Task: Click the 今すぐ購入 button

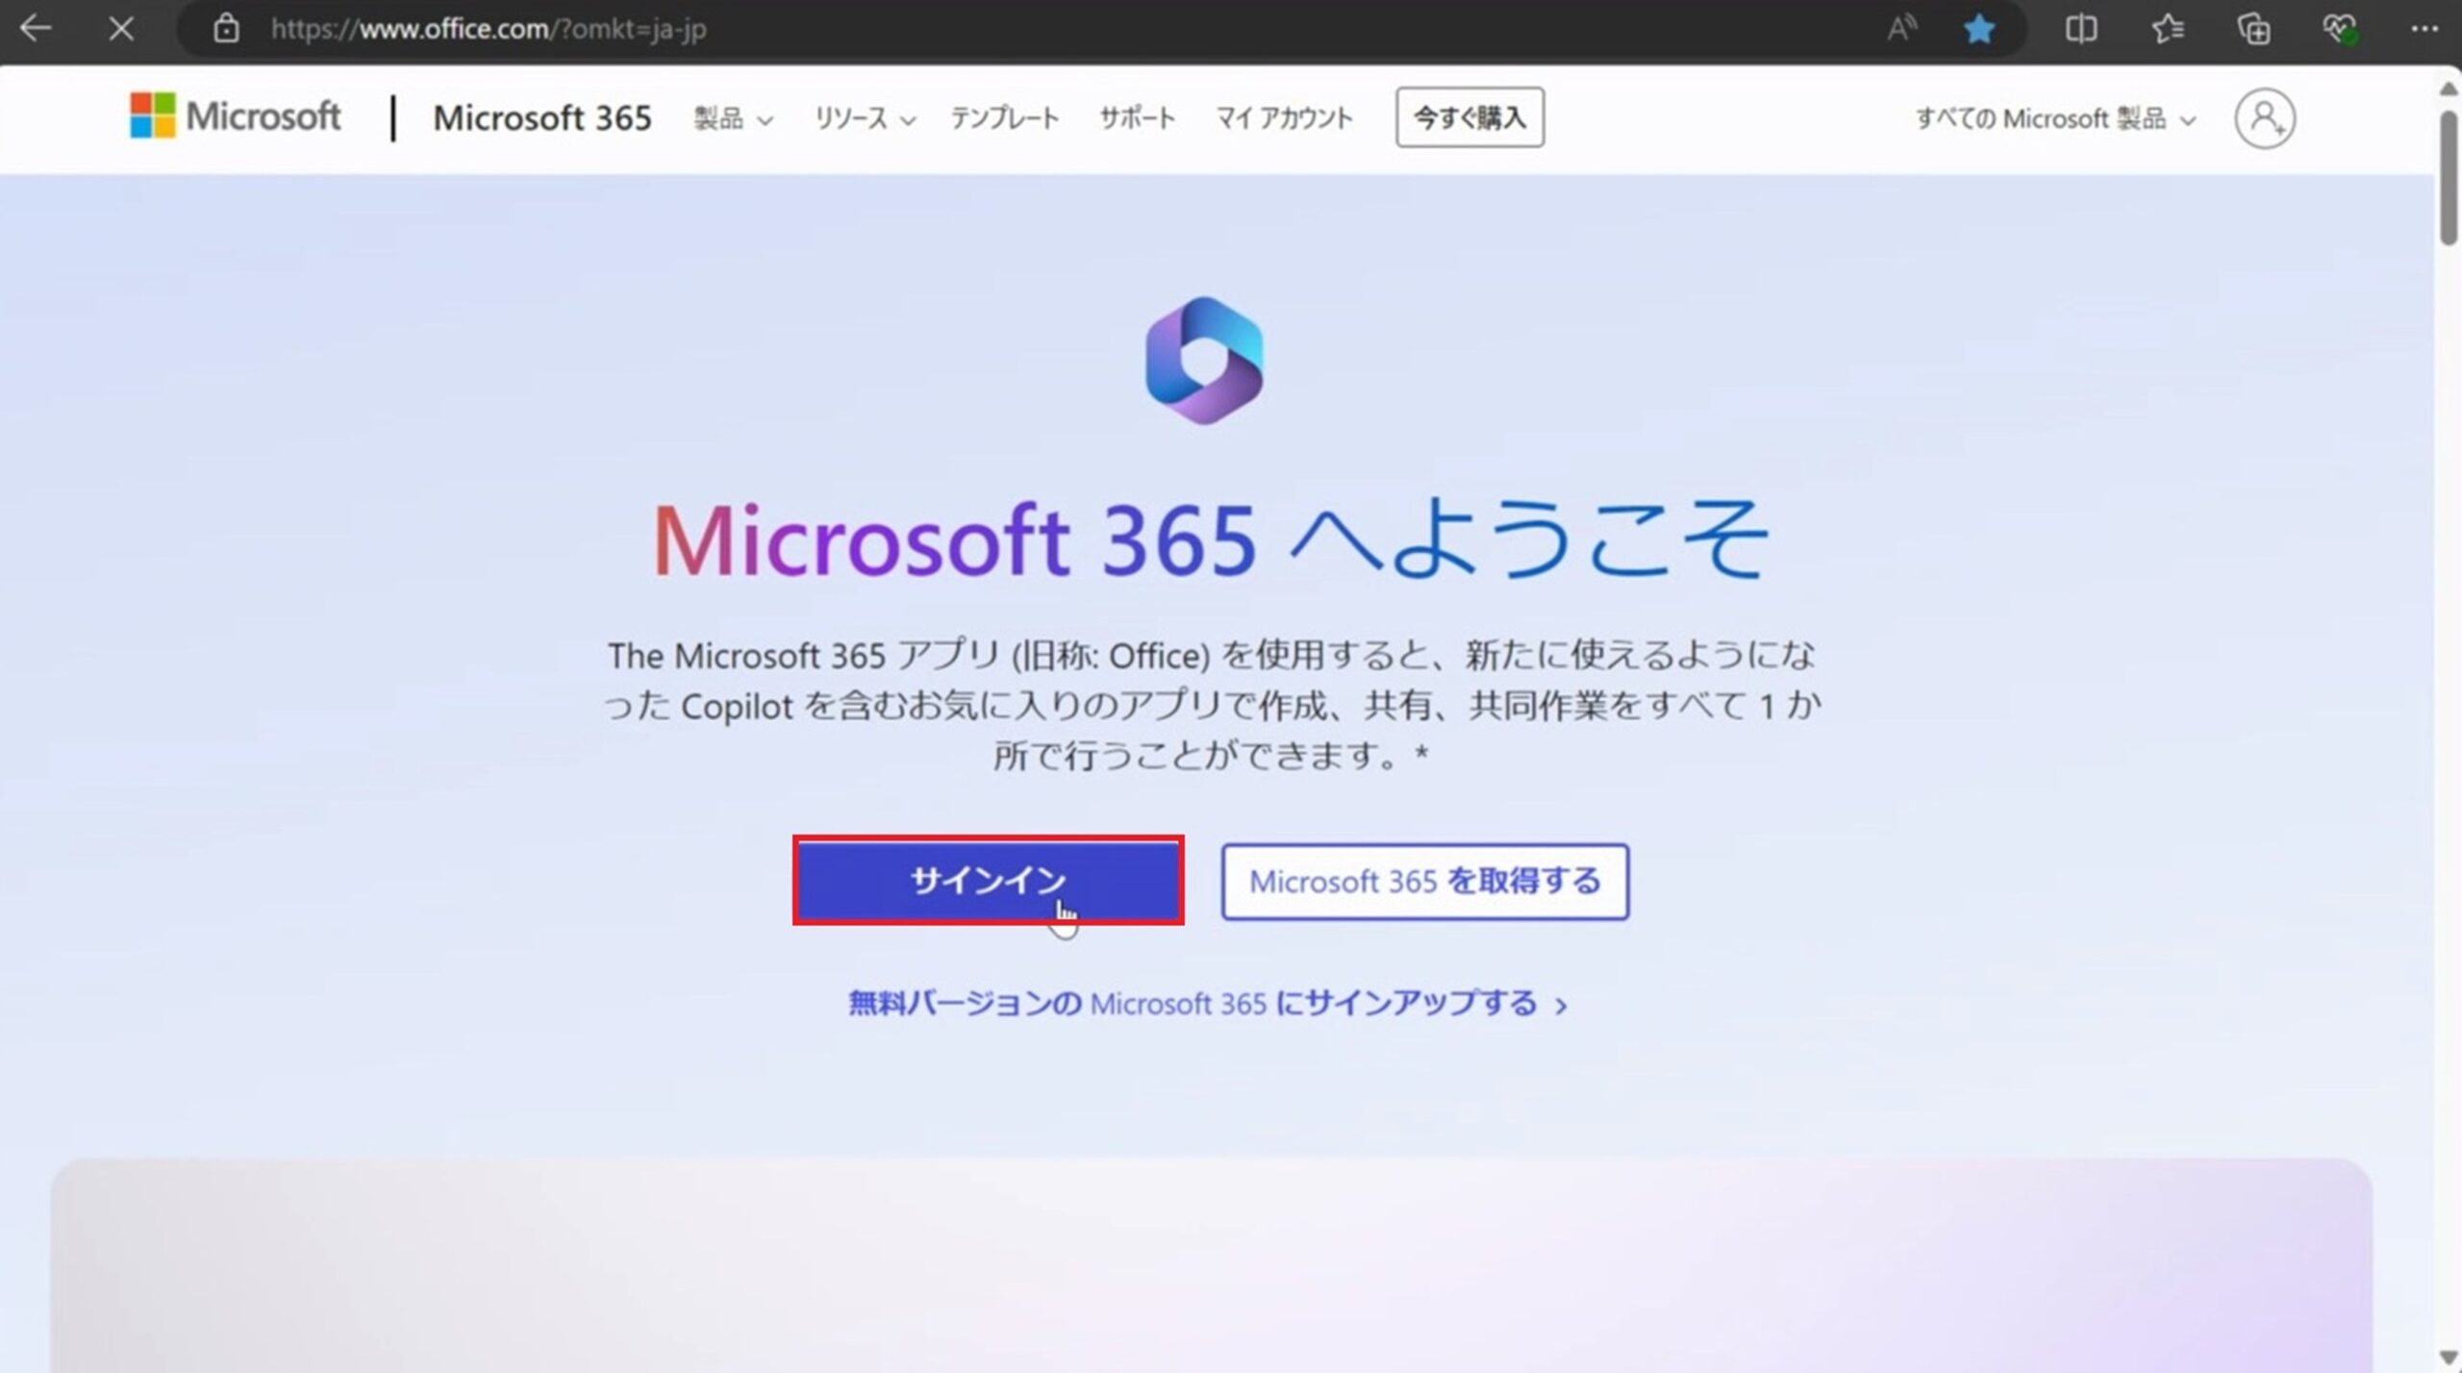Action: point(1470,117)
